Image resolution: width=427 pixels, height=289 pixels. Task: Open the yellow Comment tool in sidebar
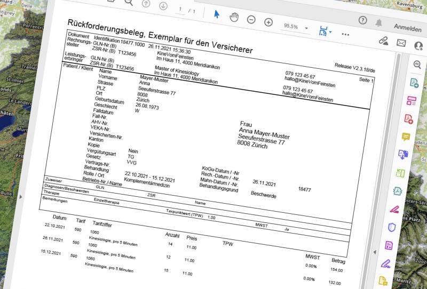click(406, 137)
